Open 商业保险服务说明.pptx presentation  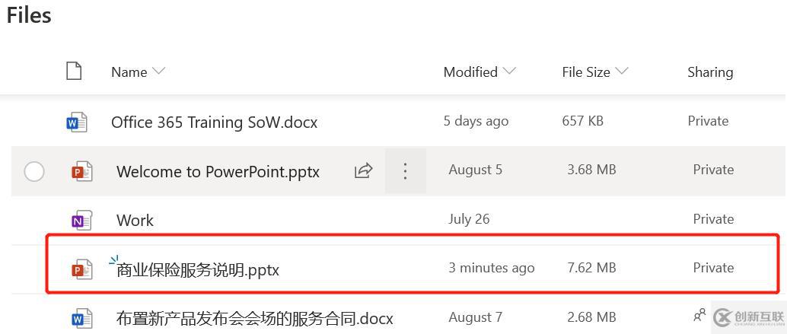click(x=198, y=269)
